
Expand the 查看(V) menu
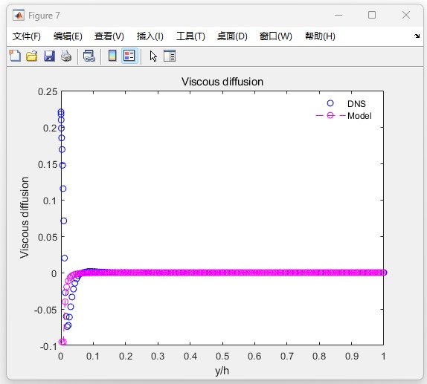coord(109,36)
